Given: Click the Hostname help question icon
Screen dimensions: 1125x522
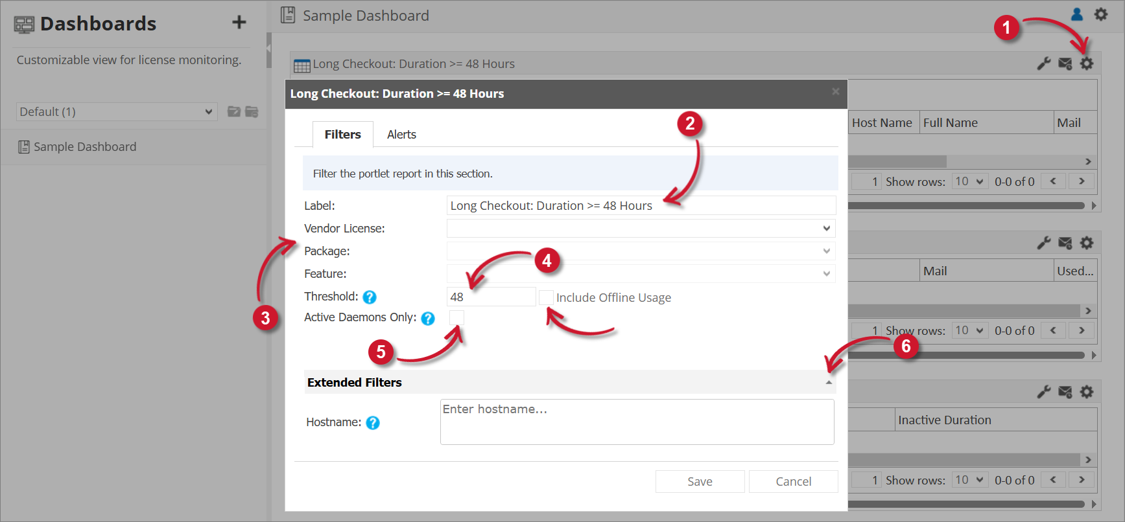Looking at the screenshot, I should point(373,423).
